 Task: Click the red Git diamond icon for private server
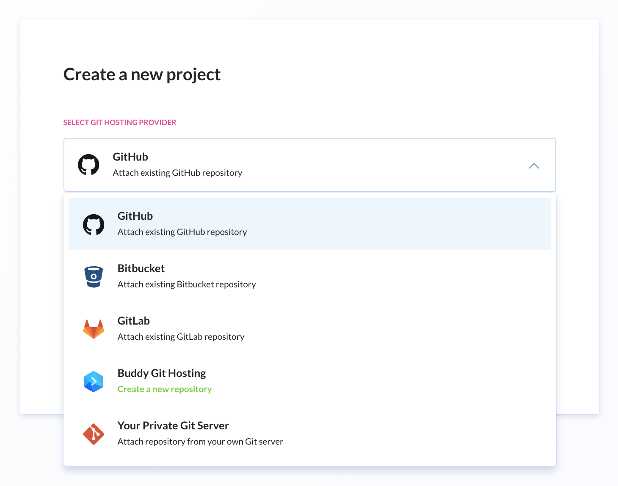(94, 434)
